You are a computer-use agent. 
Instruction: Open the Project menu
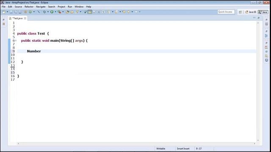click(61, 7)
